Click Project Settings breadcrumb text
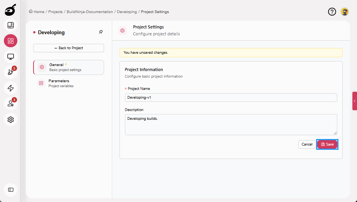 pyautogui.click(x=155, y=12)
